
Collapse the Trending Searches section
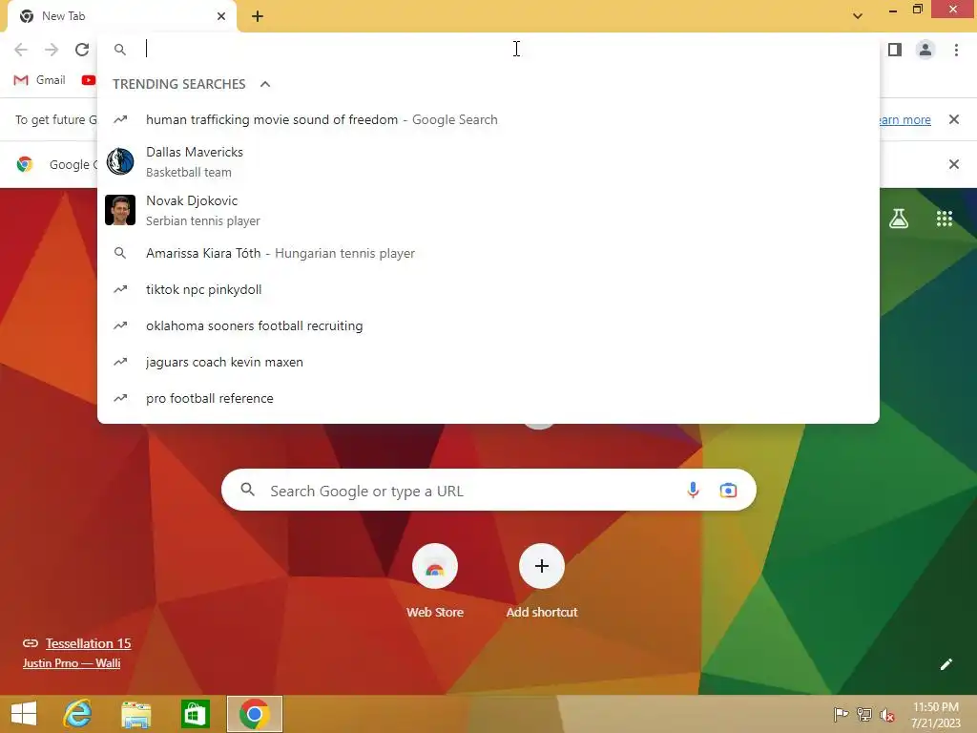(265, 84)
